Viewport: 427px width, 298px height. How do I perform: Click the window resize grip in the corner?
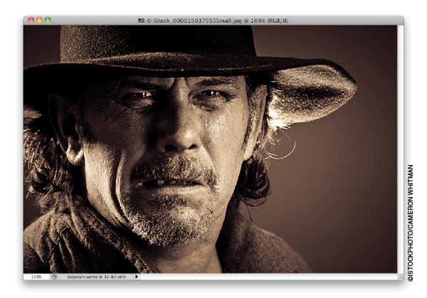point(400,277)
